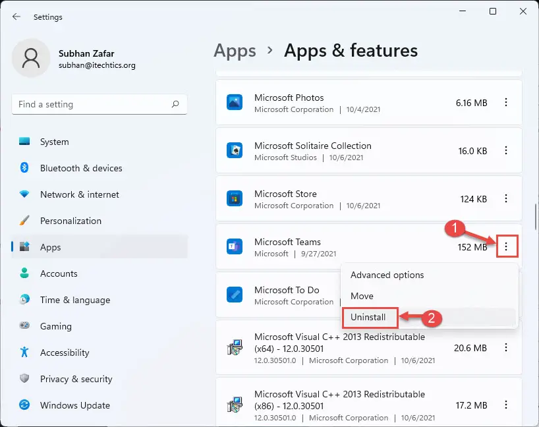
Task: Click the Microsoft To Do app name
Action: point(287,290)
